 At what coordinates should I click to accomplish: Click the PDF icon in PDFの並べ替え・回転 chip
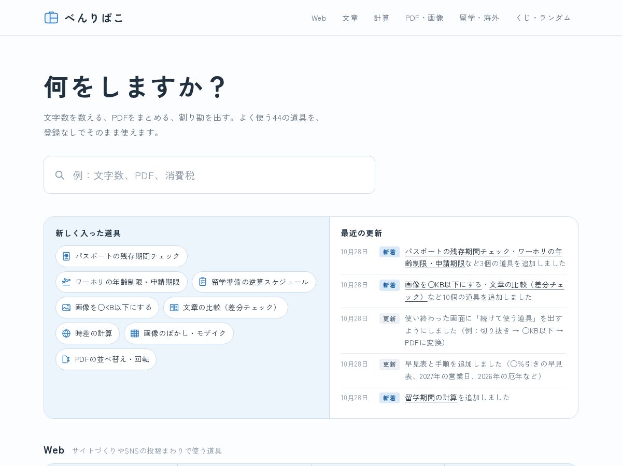tap(66, 359)
